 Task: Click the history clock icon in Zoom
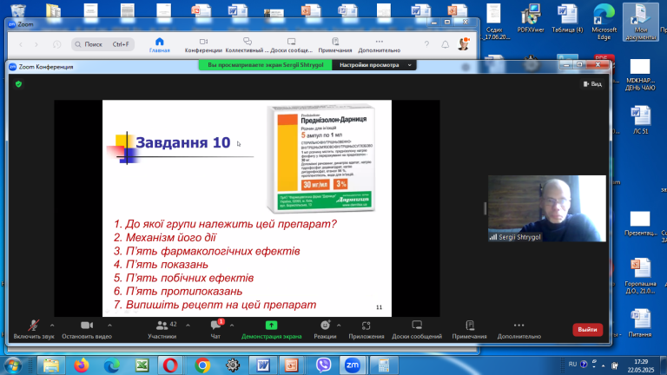point(57,44)
